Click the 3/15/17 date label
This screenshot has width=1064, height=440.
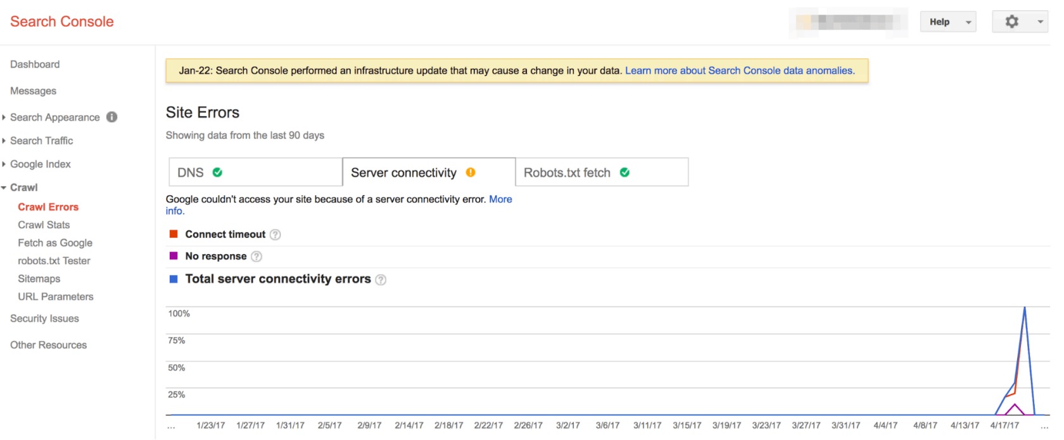point(687,425)
